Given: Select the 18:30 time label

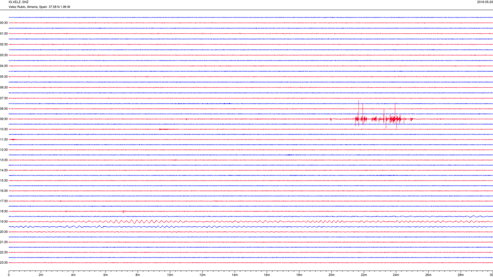Looking at the screenshot, I should point(4,211).
